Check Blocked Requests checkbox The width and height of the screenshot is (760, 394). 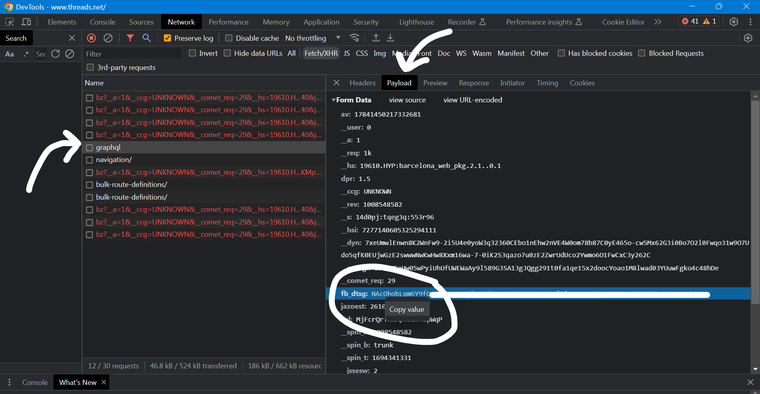(642, 53)
